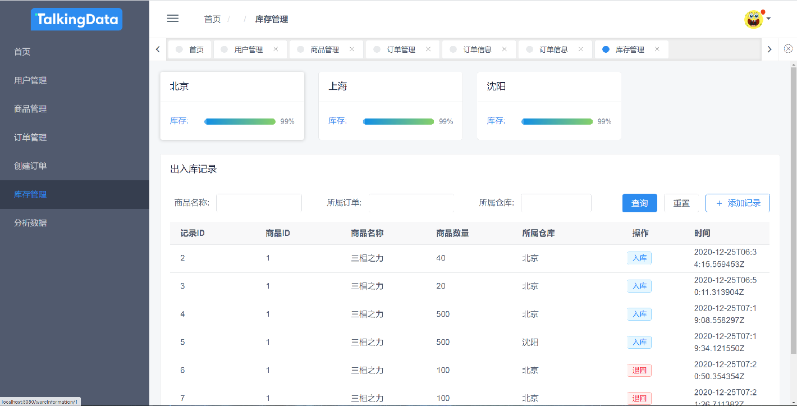
Task: Click the 所属仓库 column header
Action: pos(538,233)
